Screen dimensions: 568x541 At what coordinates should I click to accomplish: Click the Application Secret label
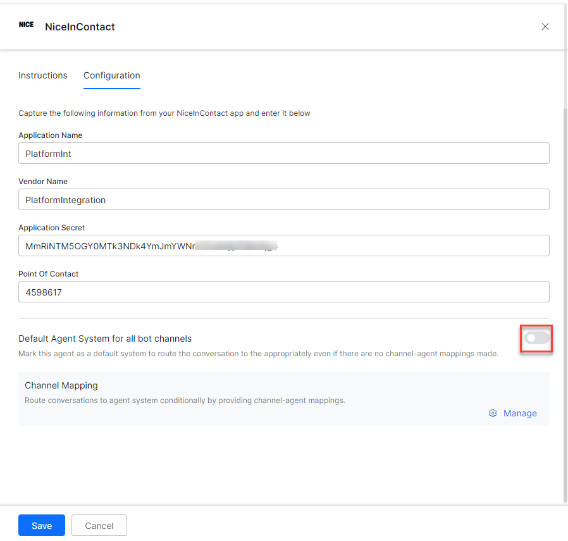coord(51,228)
